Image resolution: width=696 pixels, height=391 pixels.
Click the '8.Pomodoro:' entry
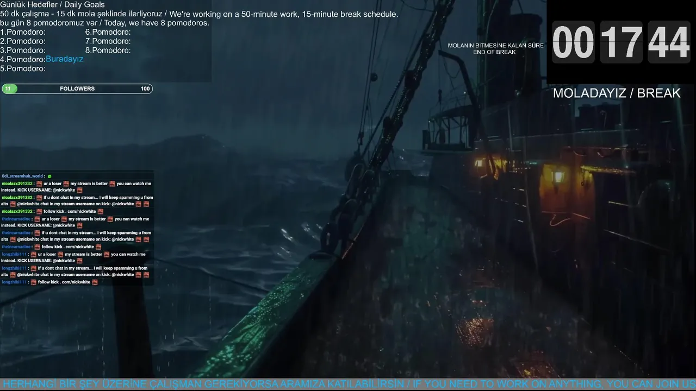pos(108,50)
